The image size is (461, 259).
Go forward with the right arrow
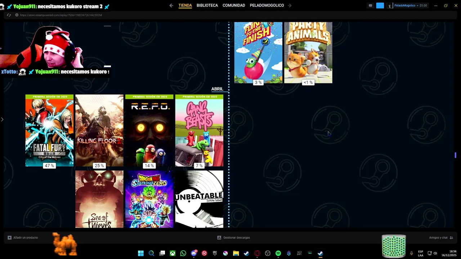(x=290, y=5)
